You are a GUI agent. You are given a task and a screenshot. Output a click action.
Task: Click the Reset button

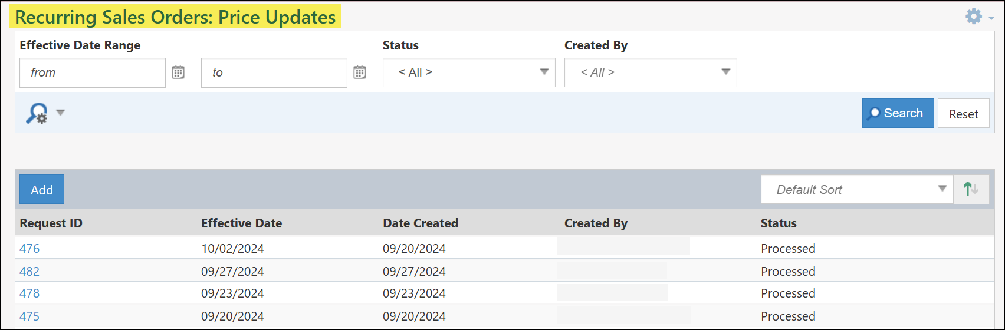pos(964,114)
